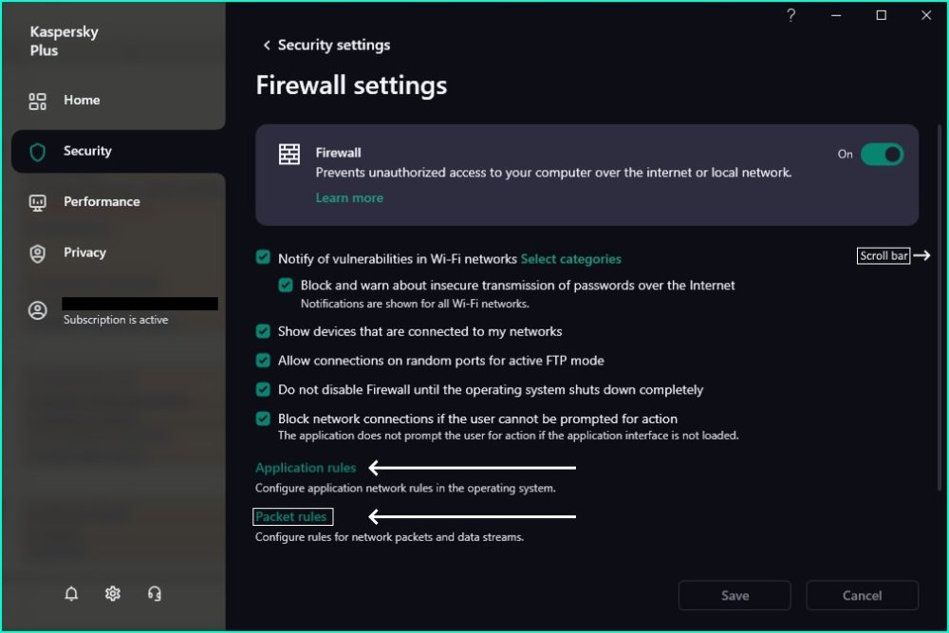
Task: Click the Privacy shield icon
Action: 38,253
